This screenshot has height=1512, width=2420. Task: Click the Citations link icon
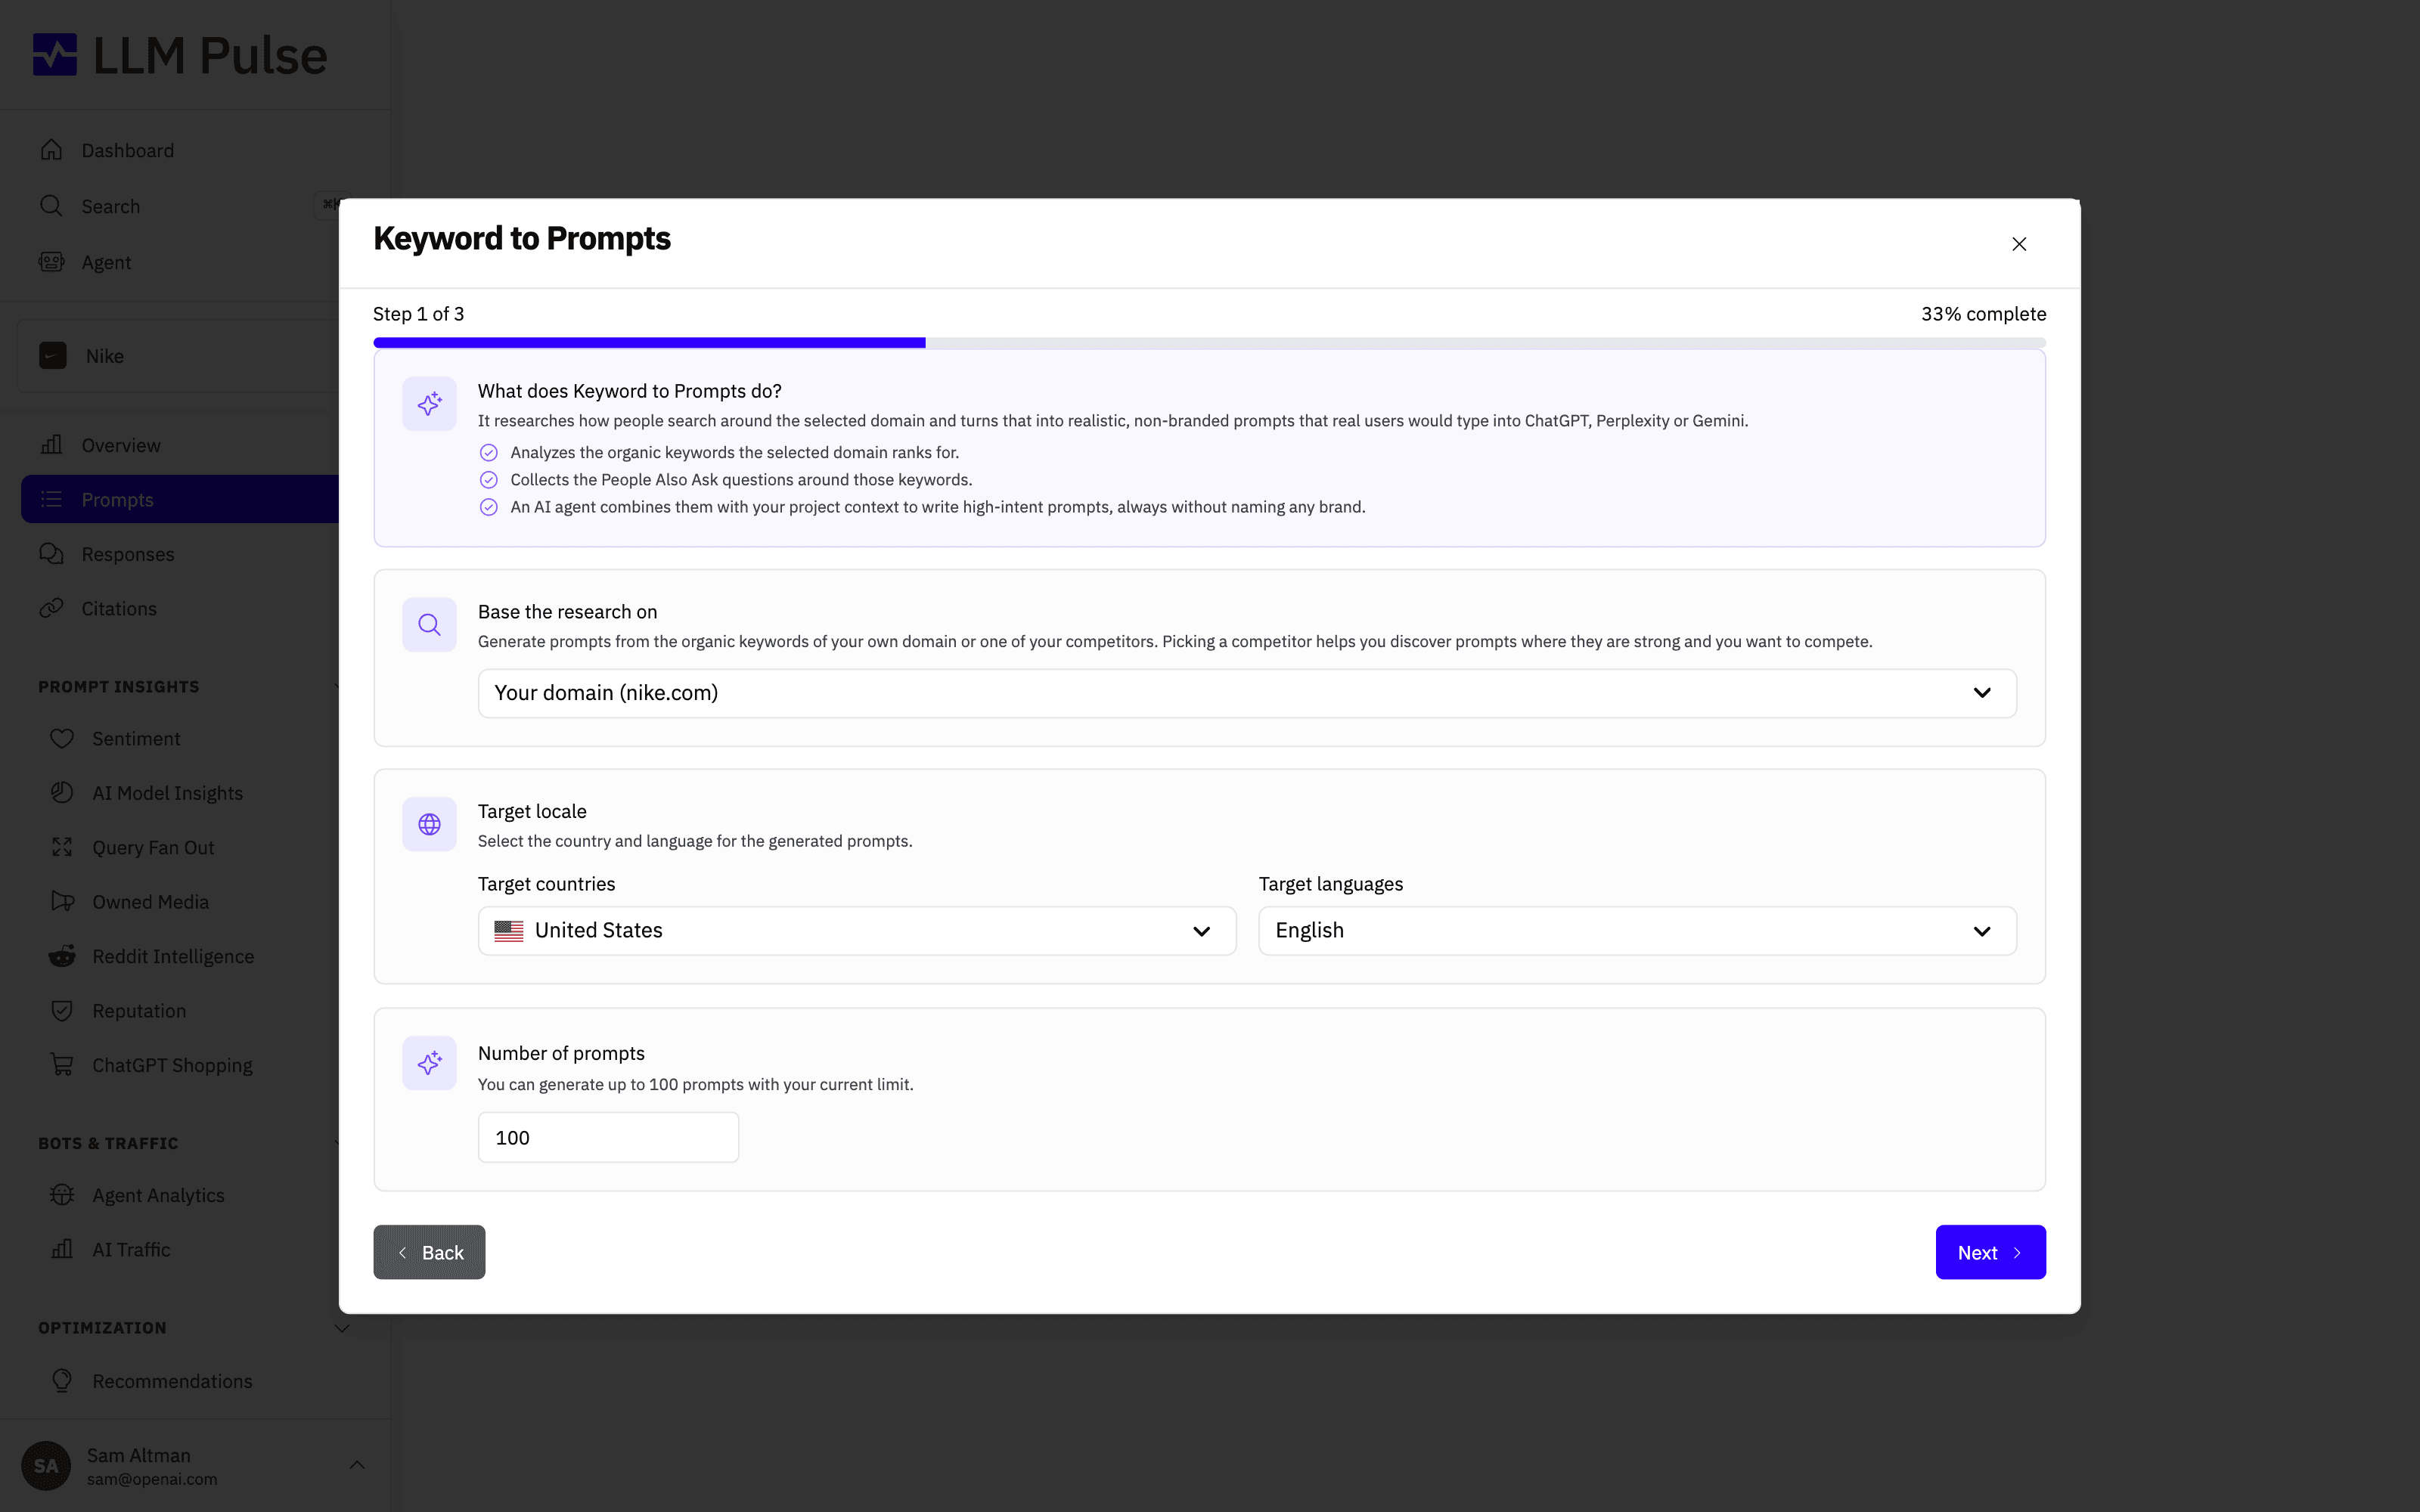(x=52, y=608)
